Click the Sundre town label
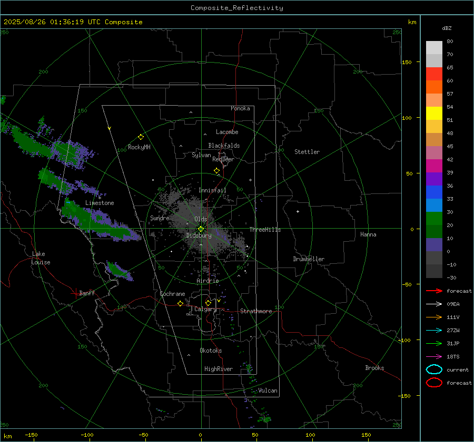Screen dimensions: 474x442 [160, 218]
